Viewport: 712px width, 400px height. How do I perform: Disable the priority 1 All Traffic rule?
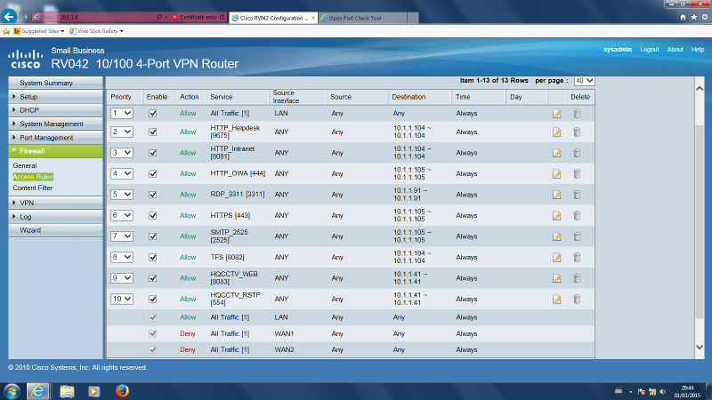tap(152, 114)
